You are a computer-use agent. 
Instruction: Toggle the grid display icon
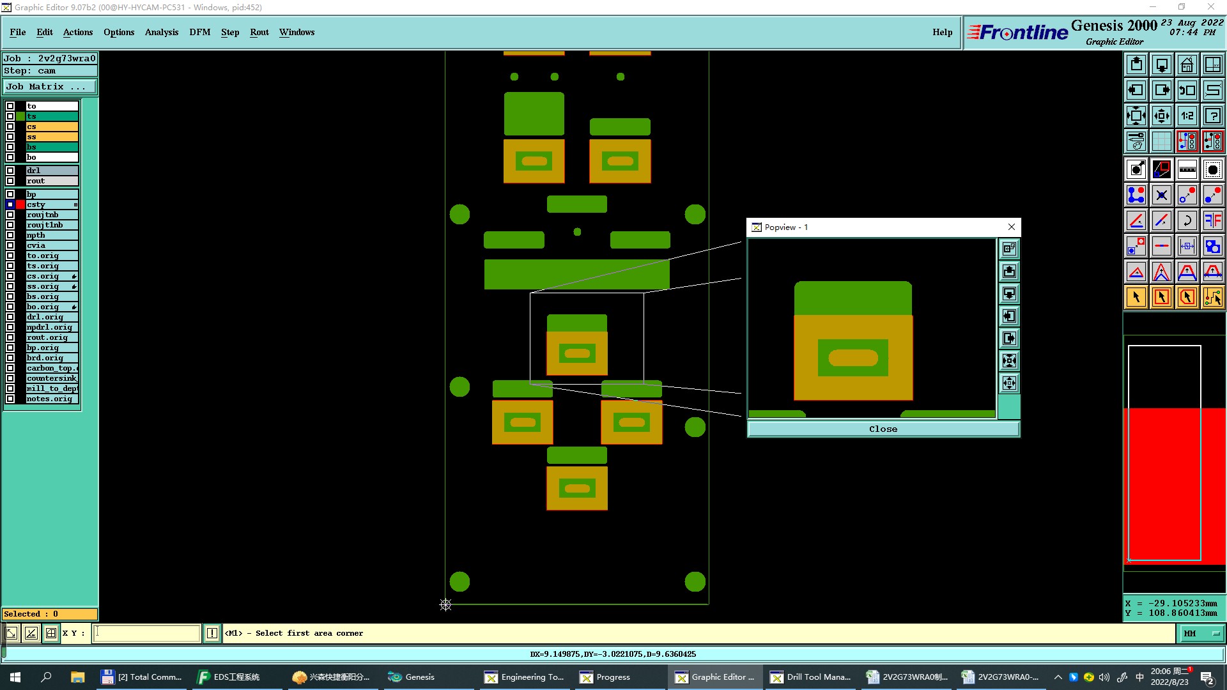click(1161, 141)
